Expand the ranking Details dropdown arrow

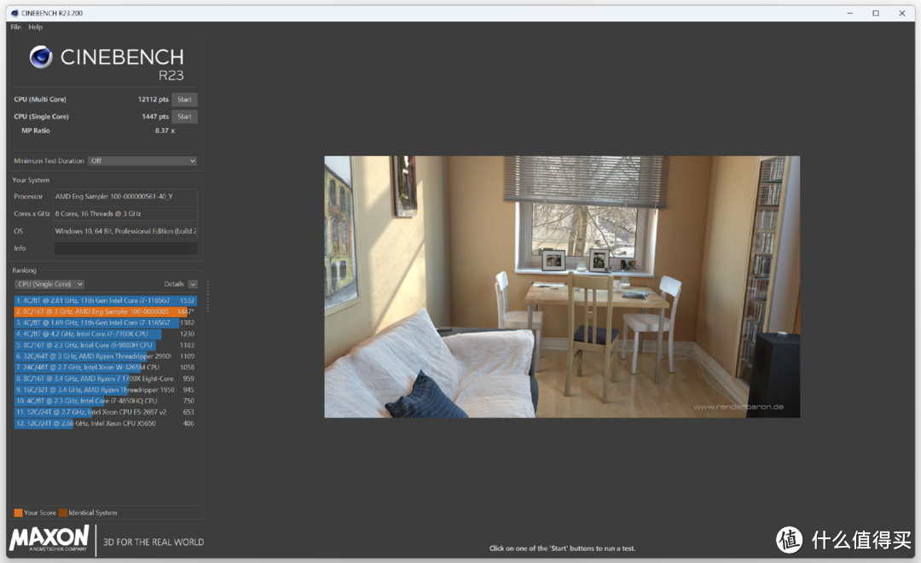(193, 284)
